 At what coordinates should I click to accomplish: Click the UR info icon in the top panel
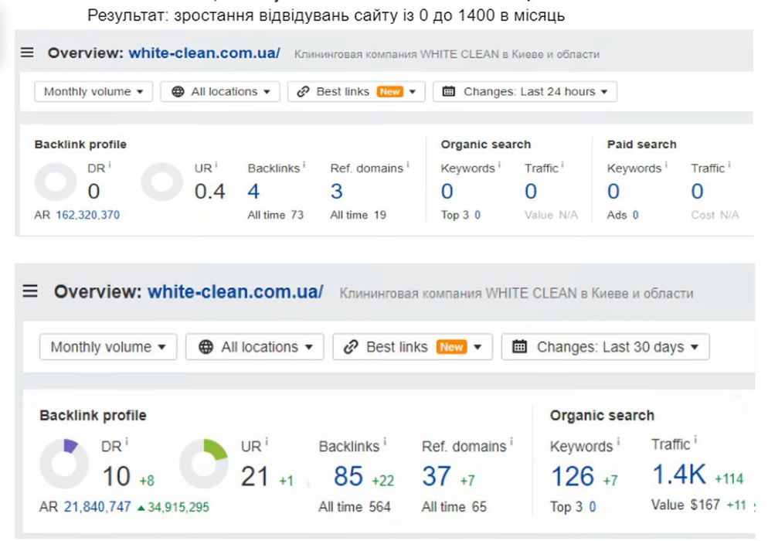216,165
